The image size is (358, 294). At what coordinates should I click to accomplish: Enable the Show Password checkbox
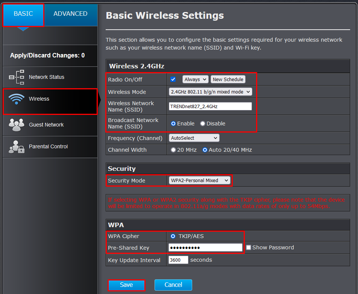[x=249, y=247]
